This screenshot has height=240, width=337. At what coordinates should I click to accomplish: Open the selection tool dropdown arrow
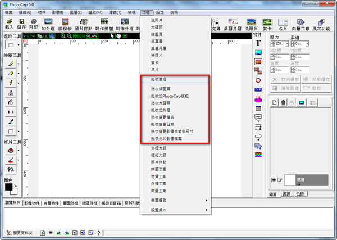click(x=19, y=45)
